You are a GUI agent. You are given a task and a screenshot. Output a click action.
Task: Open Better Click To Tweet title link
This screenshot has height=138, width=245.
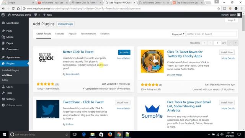[78, 52]
